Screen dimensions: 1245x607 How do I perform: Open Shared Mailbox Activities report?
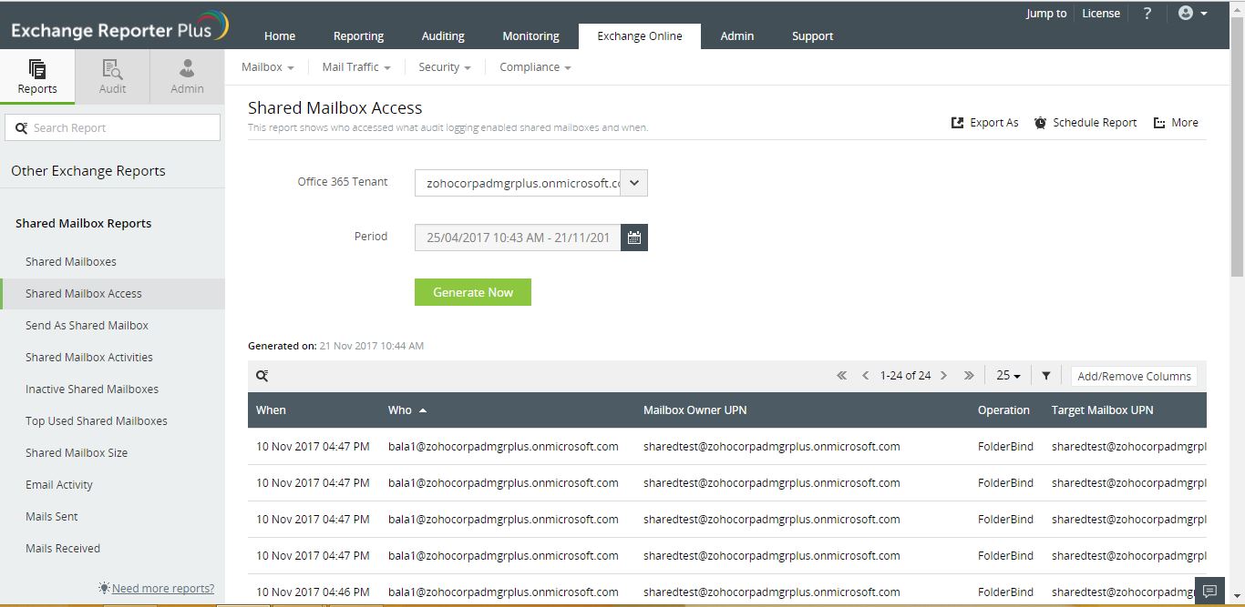(89, 358)
